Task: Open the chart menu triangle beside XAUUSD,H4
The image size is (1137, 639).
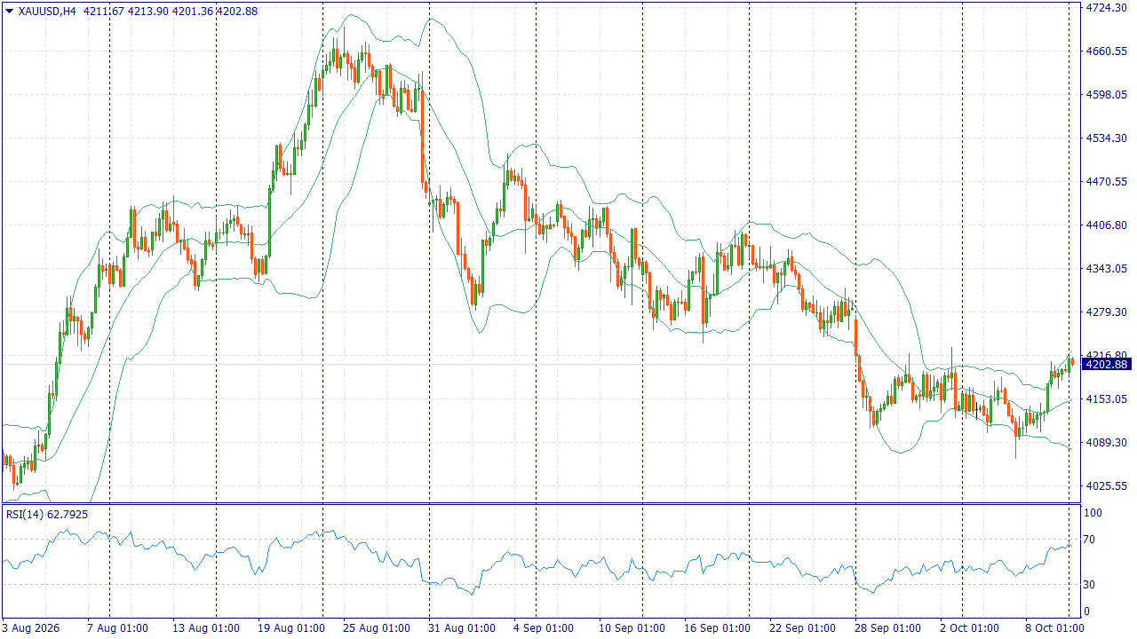Action: pyautogui.click(x=9, y=12)
